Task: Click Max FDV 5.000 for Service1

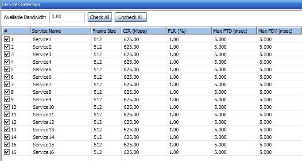Action: 279,39
